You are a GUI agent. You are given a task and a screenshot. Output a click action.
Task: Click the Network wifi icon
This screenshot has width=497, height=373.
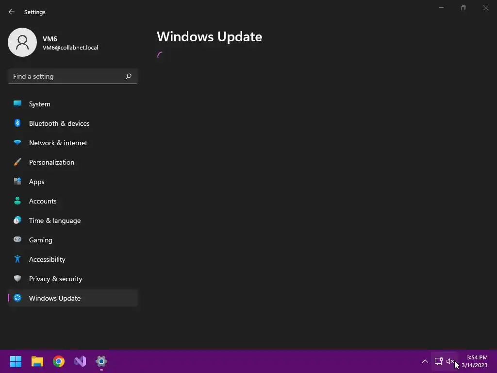[17, 142]
